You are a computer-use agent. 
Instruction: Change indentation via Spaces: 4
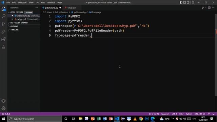[x=165, y=114]
